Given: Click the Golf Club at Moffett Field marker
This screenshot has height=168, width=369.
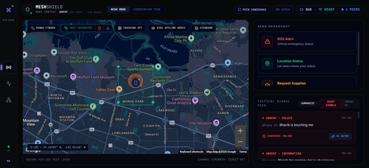Looking at the screenshot, I should [x=96, y=59].
